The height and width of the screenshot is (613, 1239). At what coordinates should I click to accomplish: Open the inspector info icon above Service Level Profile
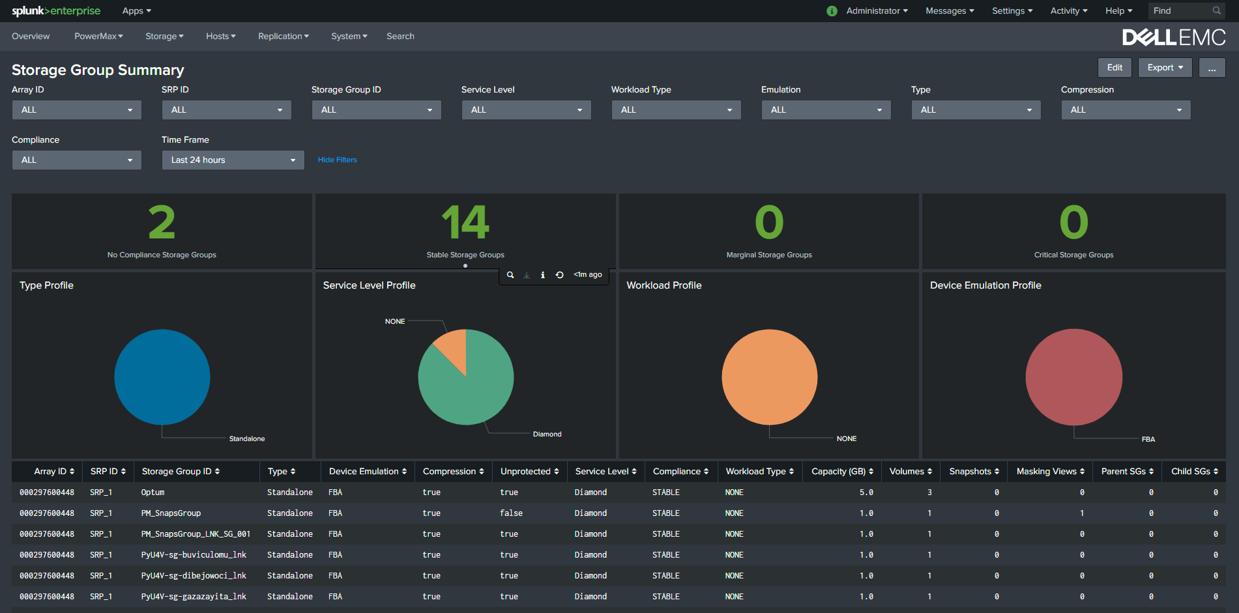pos(542,274)
